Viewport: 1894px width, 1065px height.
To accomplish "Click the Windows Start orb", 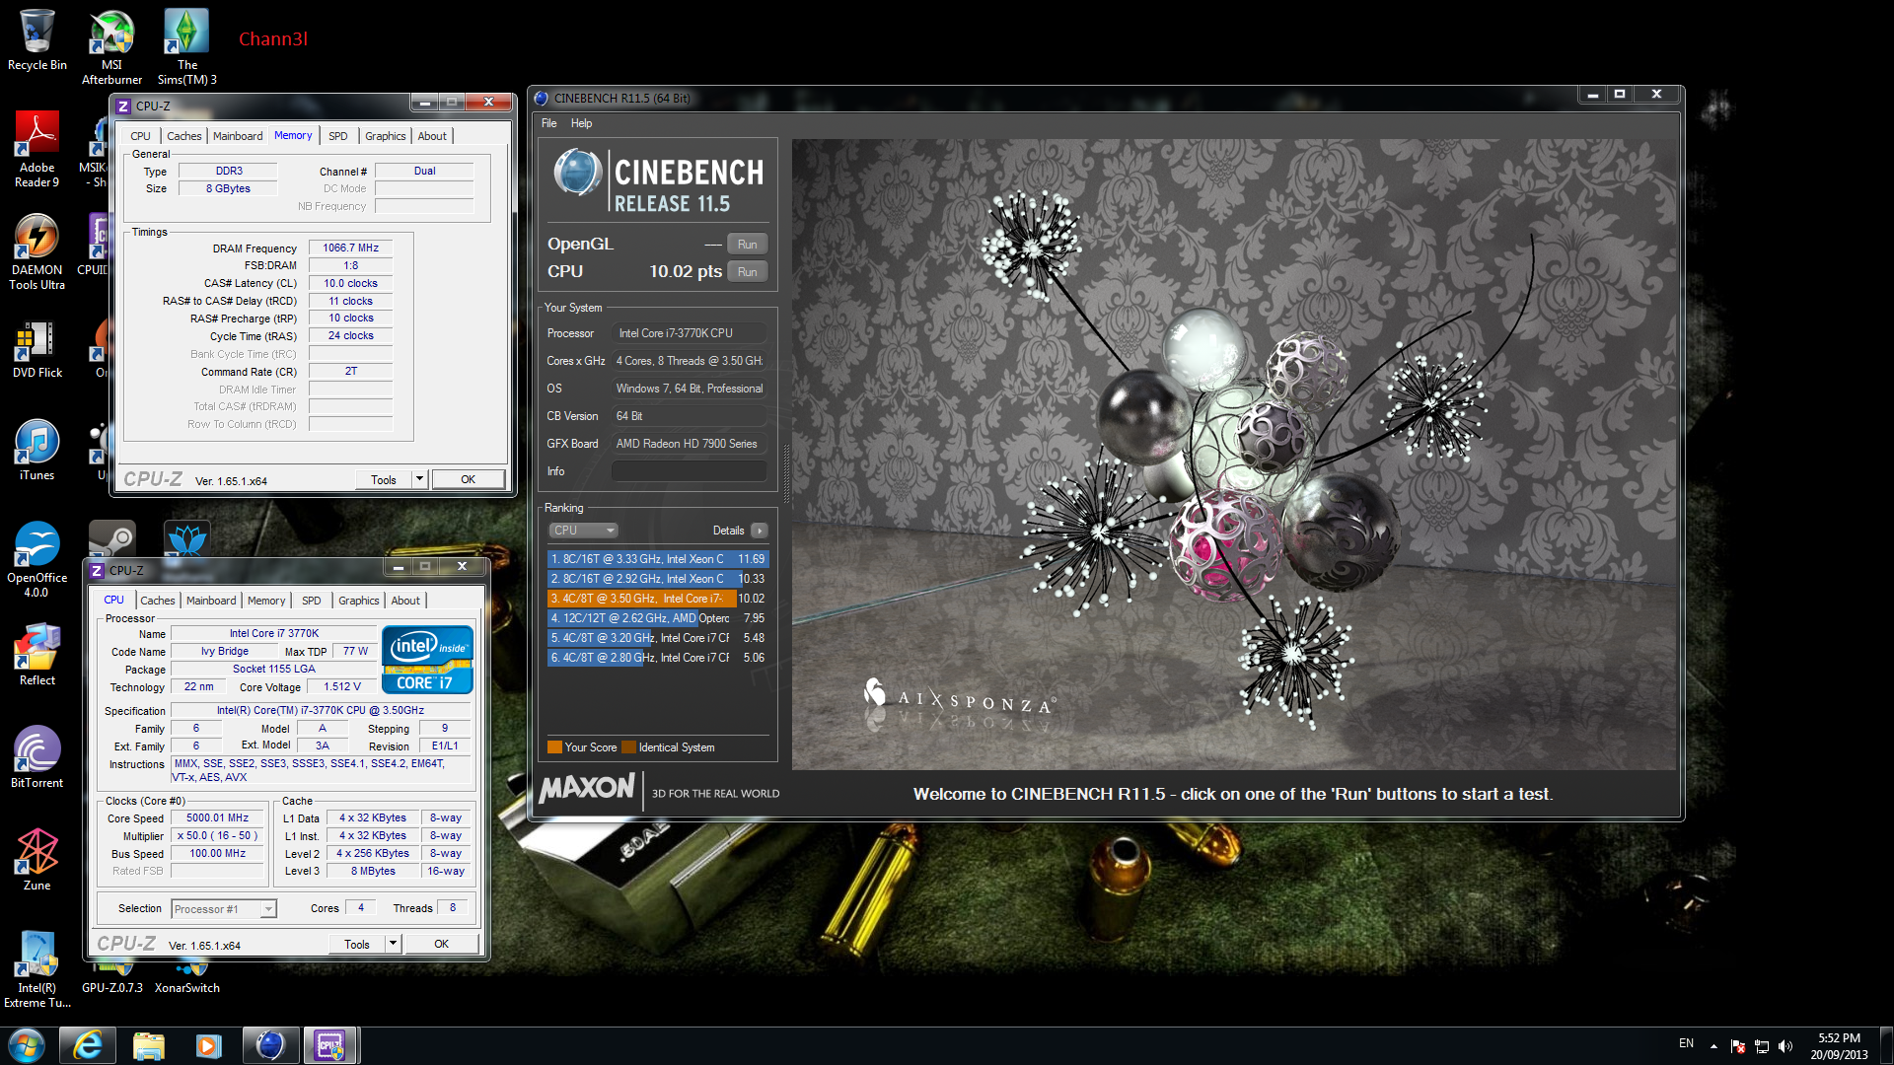I will click(x=27, y=1045).
